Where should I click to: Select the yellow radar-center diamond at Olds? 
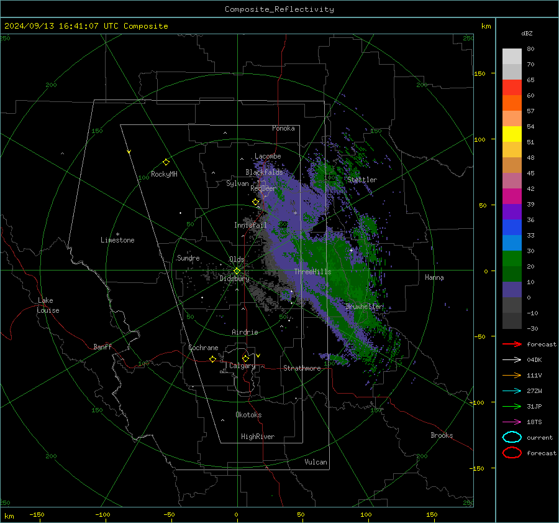point(237,271)
